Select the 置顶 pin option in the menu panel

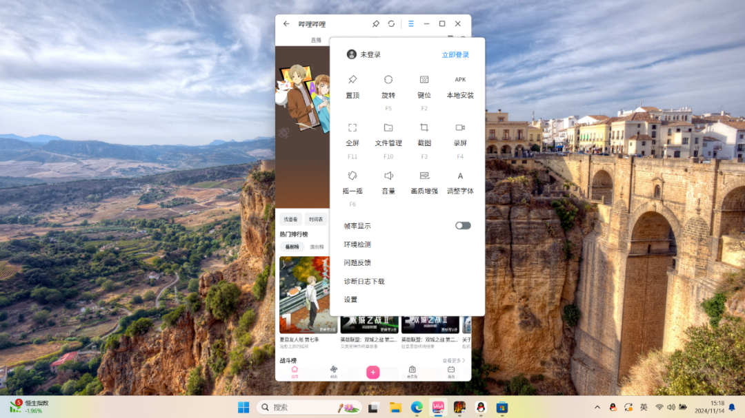[352, 87]
